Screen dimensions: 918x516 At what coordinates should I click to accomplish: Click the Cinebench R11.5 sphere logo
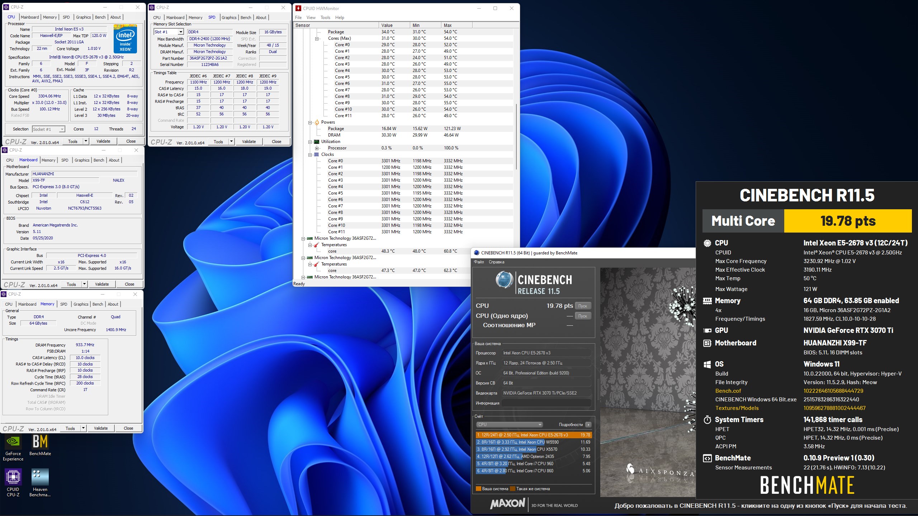[x=504, y=280]
